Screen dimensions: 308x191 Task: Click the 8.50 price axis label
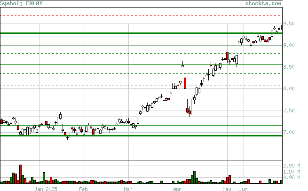point(289,67)
